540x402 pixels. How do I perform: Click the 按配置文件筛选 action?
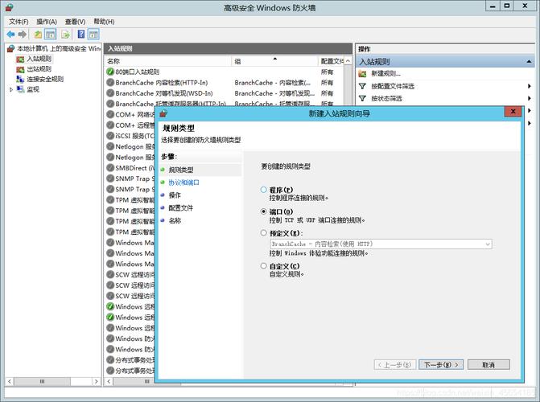pyautogui.click(x=393, y=86)
